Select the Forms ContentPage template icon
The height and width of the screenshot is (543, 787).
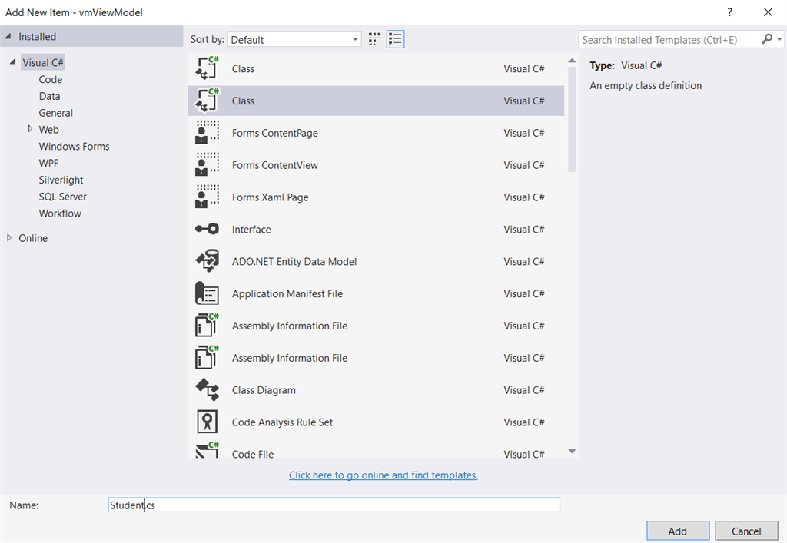click(207, 133)
